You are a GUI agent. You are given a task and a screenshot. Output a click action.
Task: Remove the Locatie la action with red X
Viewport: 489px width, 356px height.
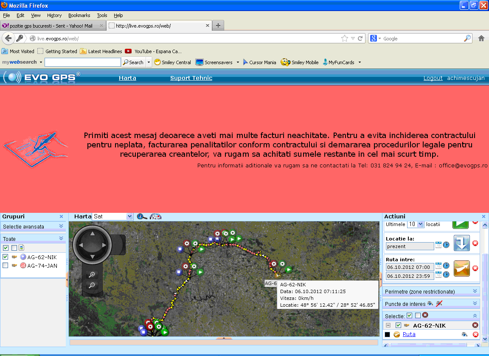pos(475,243)
